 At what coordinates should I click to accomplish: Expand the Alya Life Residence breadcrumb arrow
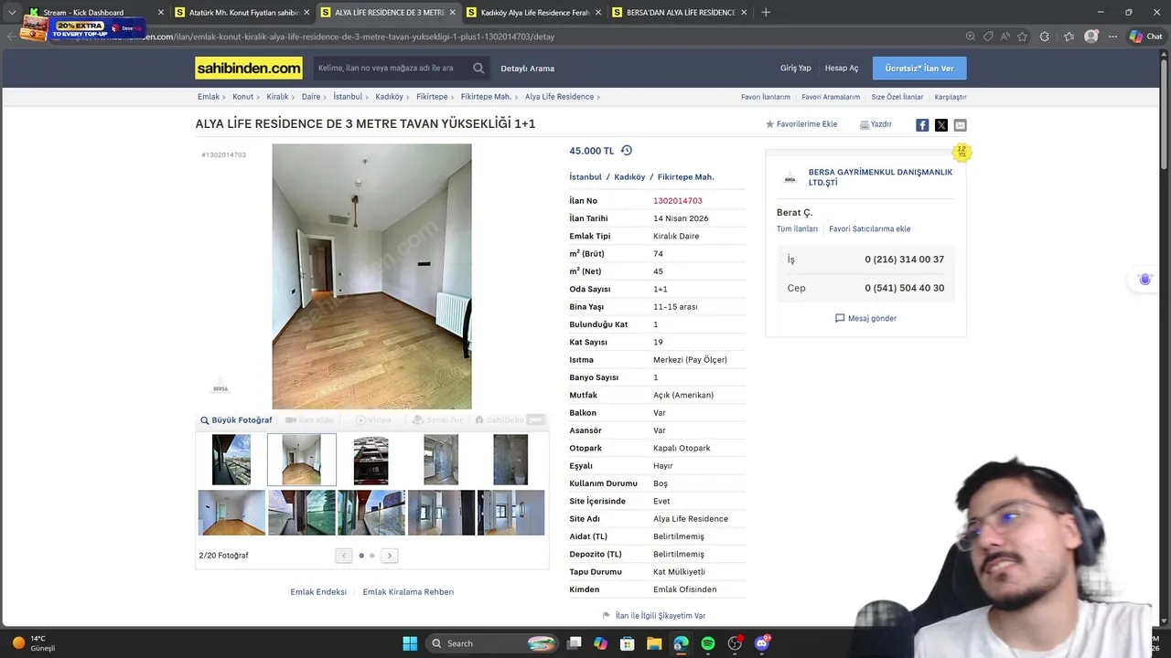(598, 97)
